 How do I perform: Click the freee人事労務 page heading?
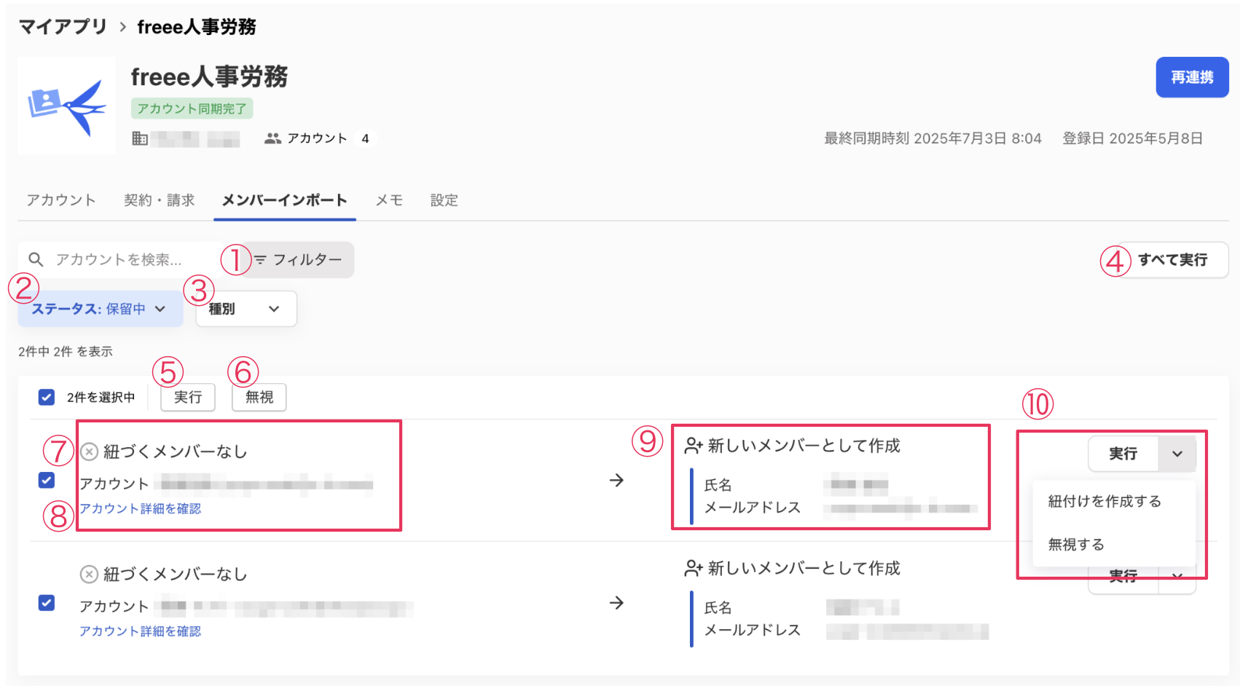tap(209, 76)
